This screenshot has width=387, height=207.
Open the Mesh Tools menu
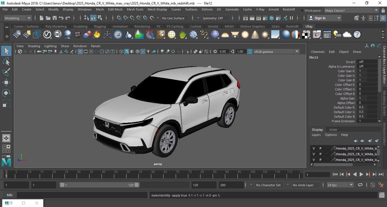click(x=135, y=9)
